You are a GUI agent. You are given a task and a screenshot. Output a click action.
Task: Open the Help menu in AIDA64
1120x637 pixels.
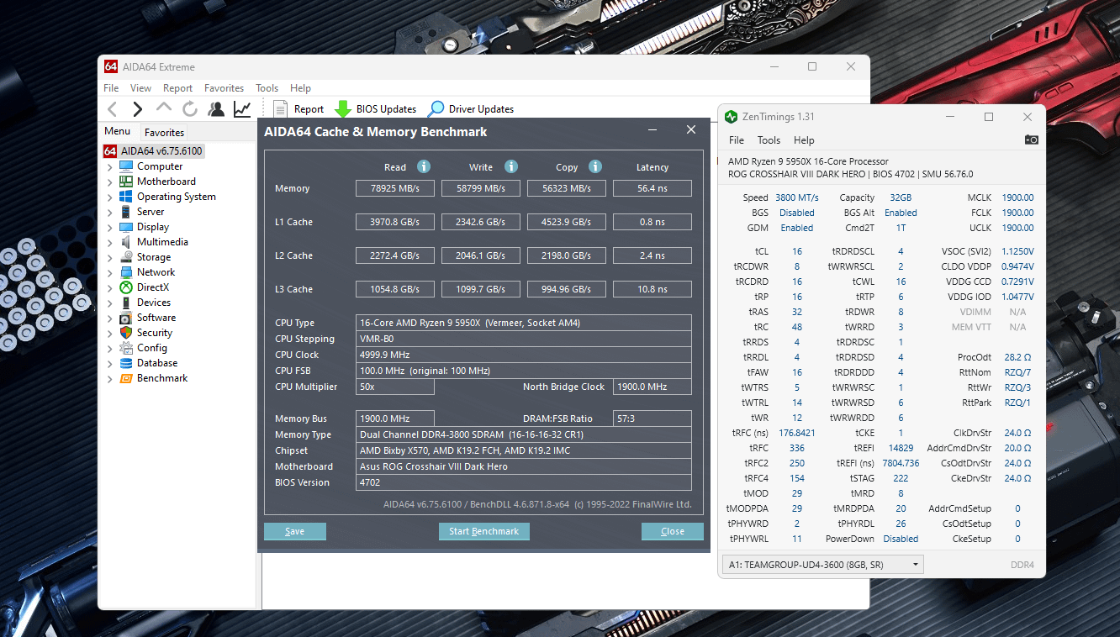point(300,88)
